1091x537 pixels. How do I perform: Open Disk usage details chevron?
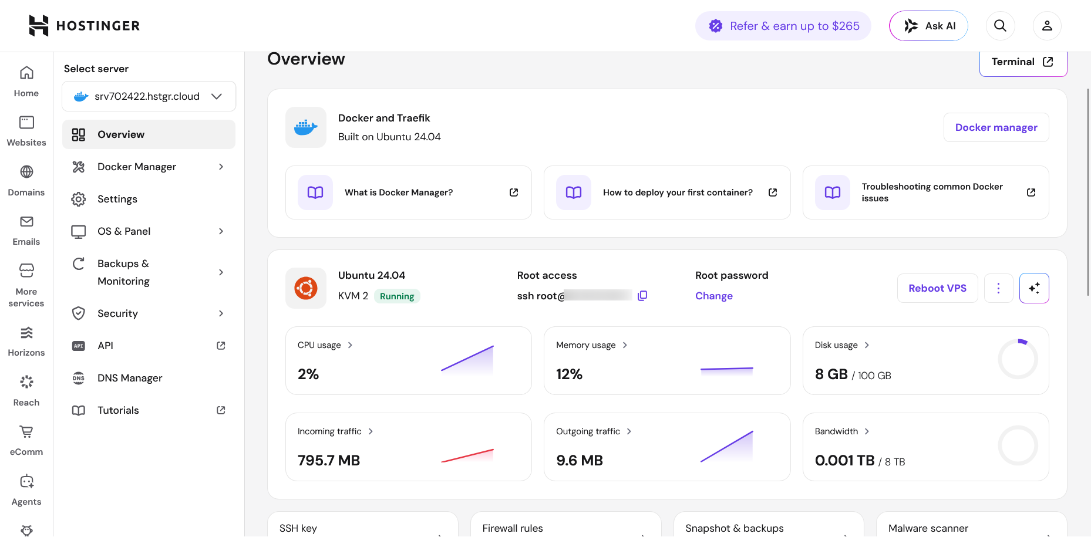tap(867, 345)
